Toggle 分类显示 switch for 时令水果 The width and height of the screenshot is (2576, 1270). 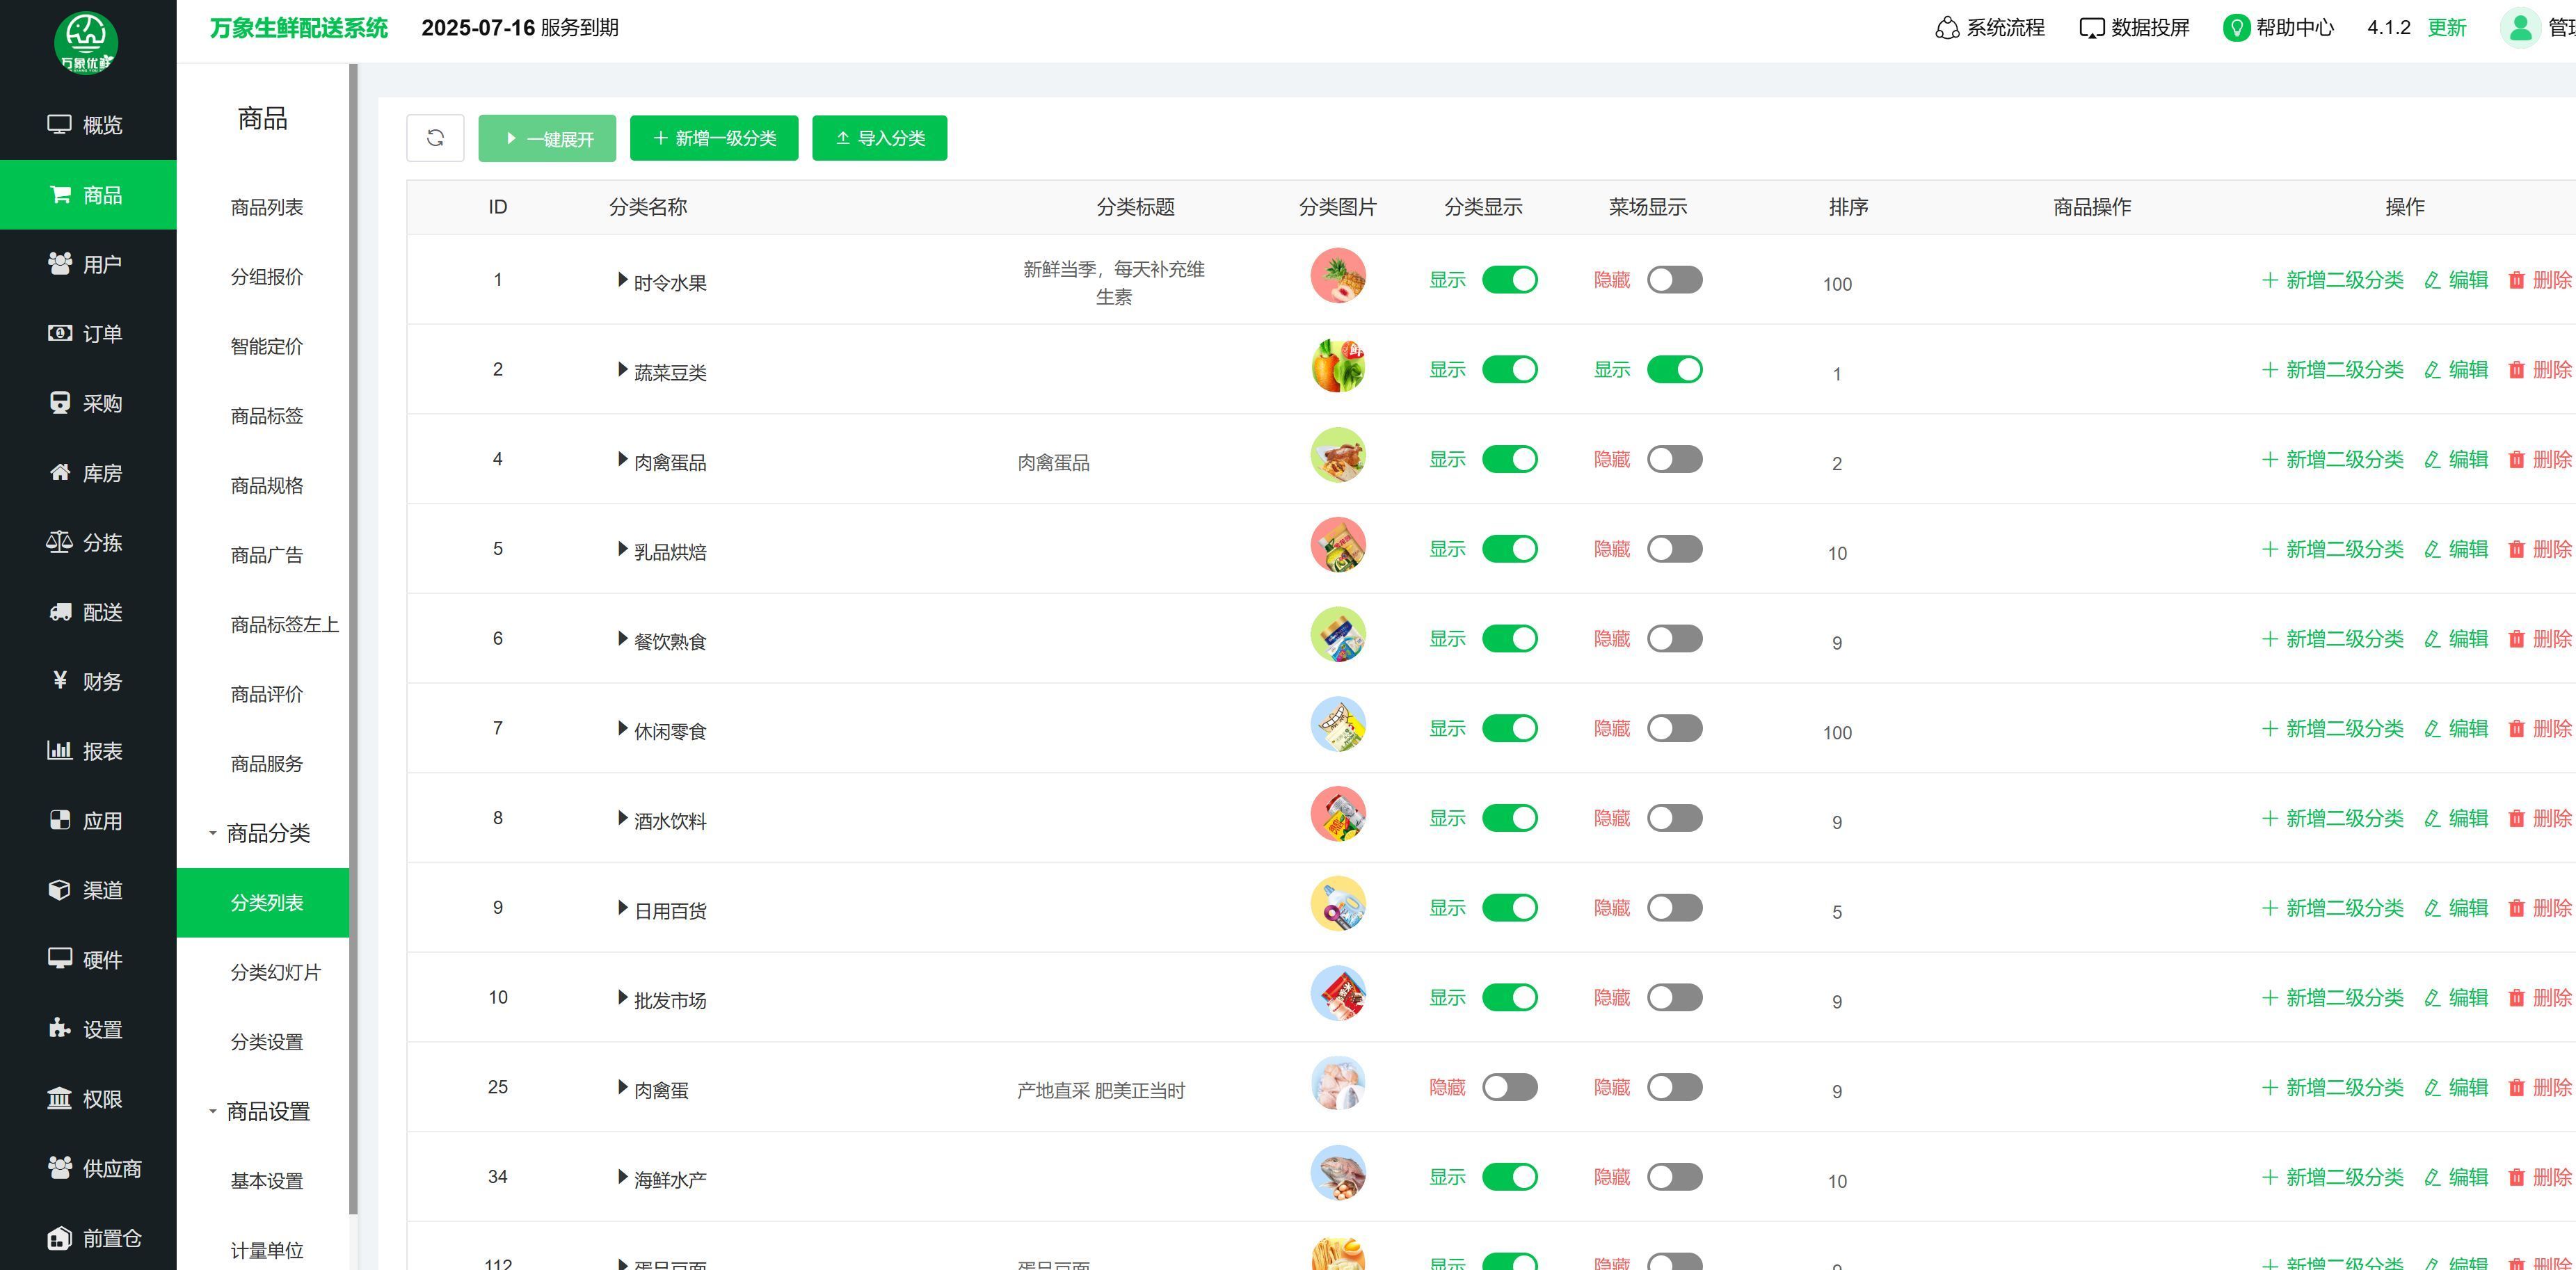point(1509,280)
